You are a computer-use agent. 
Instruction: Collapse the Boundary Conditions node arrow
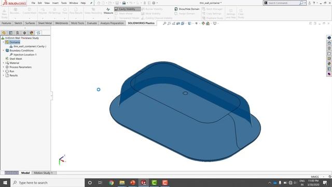click(x=4, y=50)
